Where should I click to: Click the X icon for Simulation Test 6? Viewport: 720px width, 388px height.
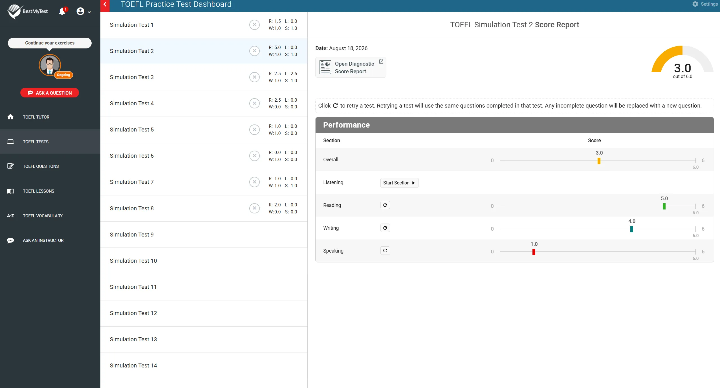coord(254,156)
